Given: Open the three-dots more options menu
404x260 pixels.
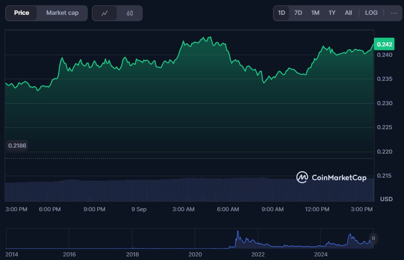Looking at the screenshot, I should click(x=393, y=13).
